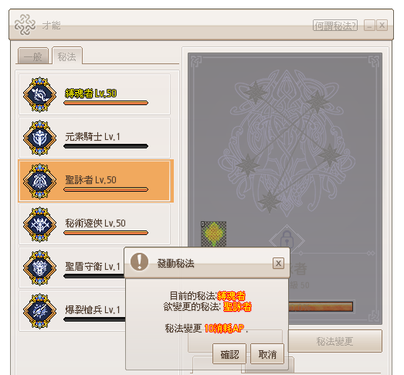Click the padlock locked slot icon

[287, 240]
